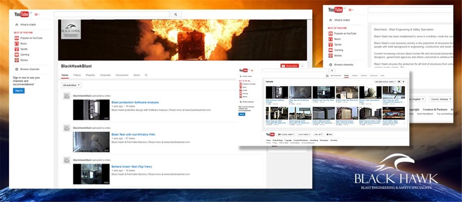The width and height of the screenshot is (462, 202).
Task: Open the guide menu icon in the right window
Action: point(351,10)
